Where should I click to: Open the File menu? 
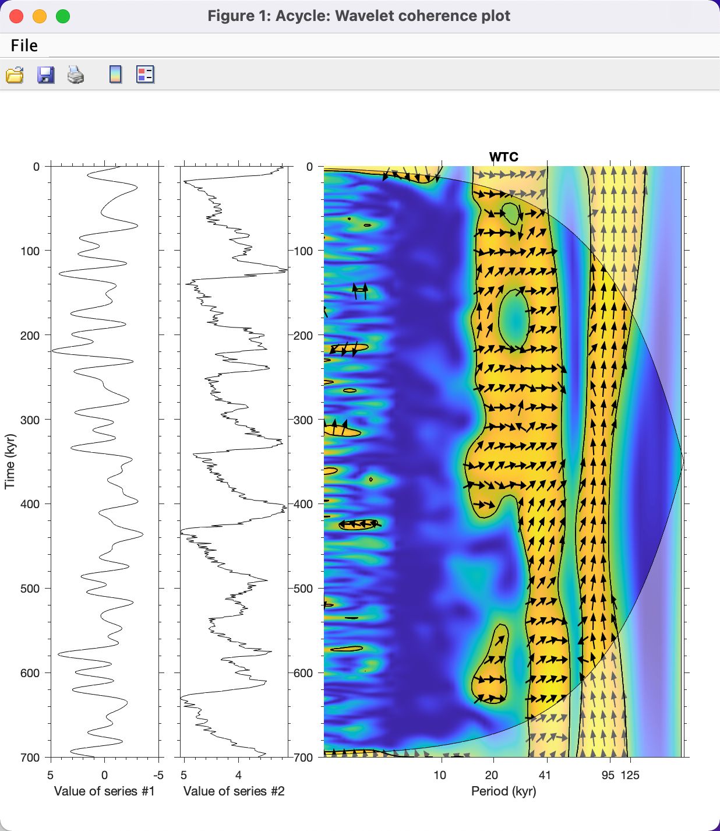click(x=24, y=45)
